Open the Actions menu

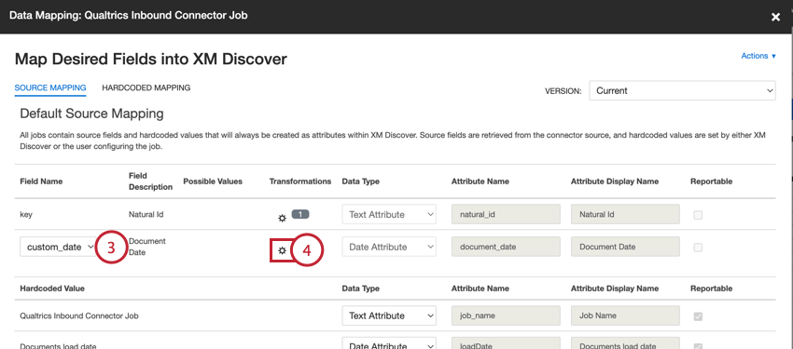click(758, 56)
